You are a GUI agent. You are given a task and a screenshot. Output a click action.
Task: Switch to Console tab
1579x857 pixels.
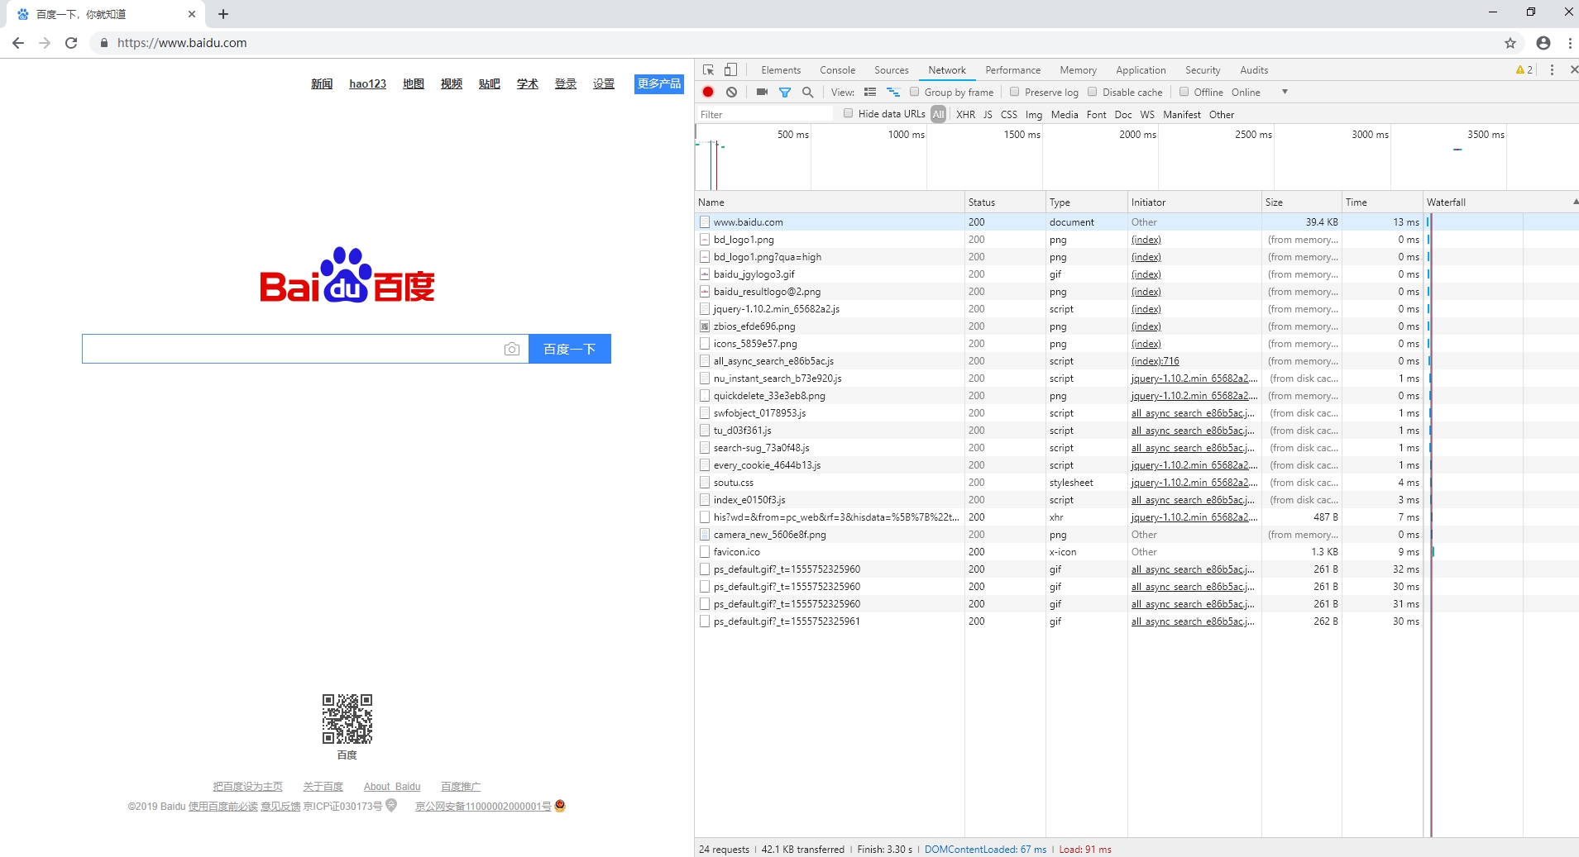point(837,70)
